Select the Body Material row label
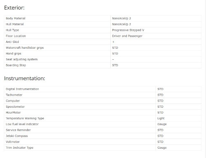The height and width of the screenshot is (158, 206). click(x=15, y=18)
